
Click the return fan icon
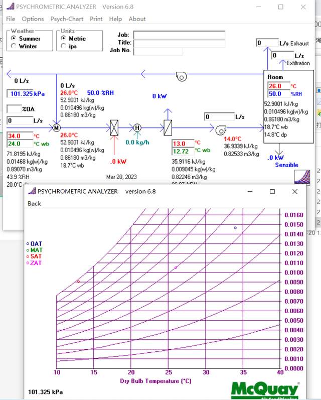[x=181, y=76]
